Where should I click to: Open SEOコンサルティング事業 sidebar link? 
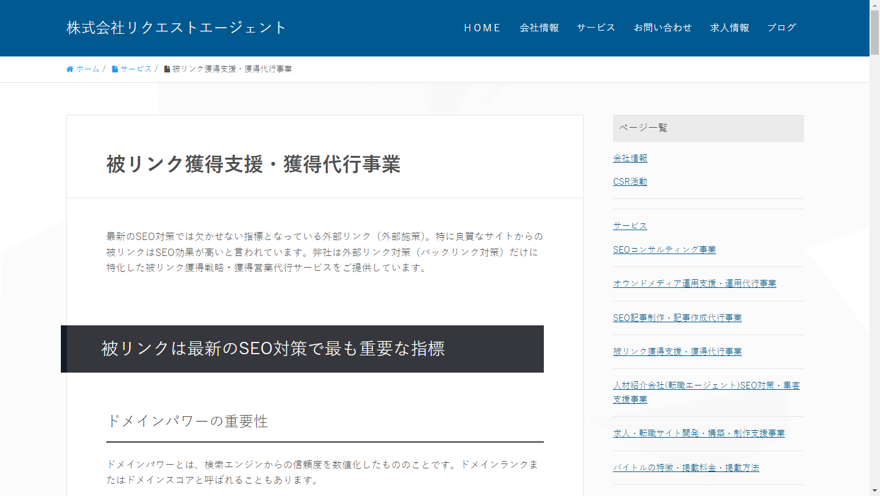[x=664, y=250]
